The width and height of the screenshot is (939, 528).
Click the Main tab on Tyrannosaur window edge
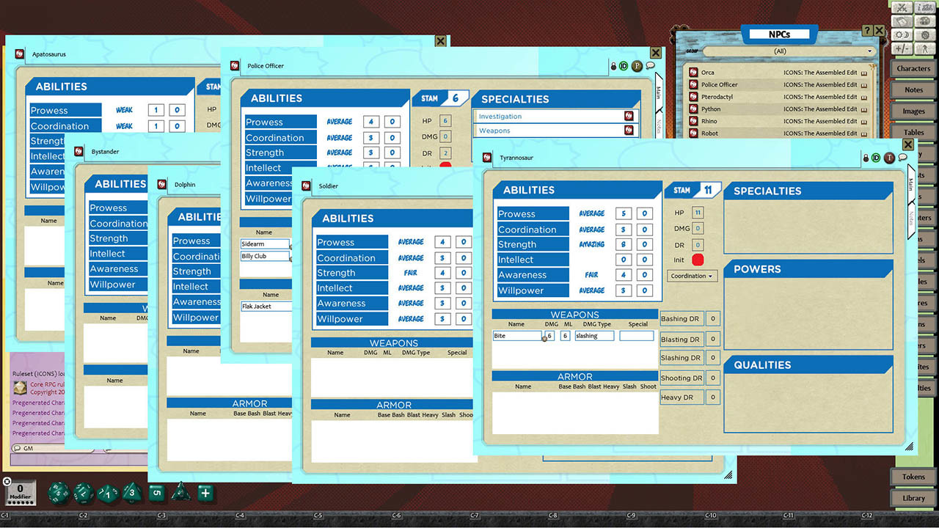[912, 185]
